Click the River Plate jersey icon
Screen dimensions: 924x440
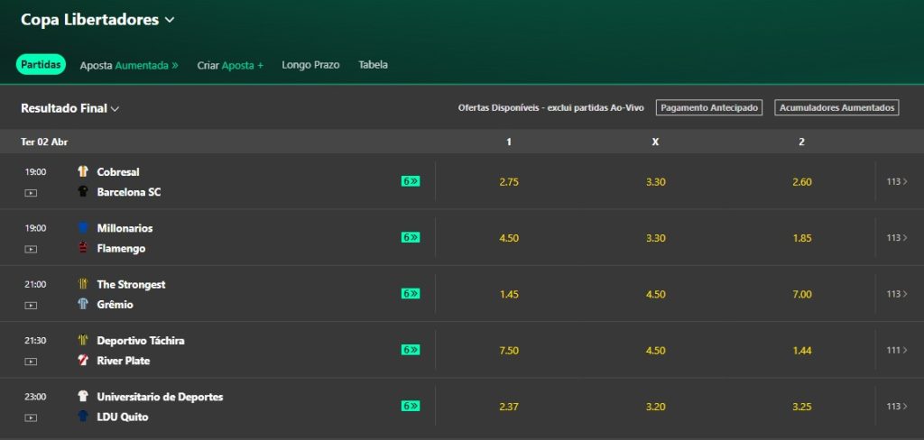click(x=83, y=361)
